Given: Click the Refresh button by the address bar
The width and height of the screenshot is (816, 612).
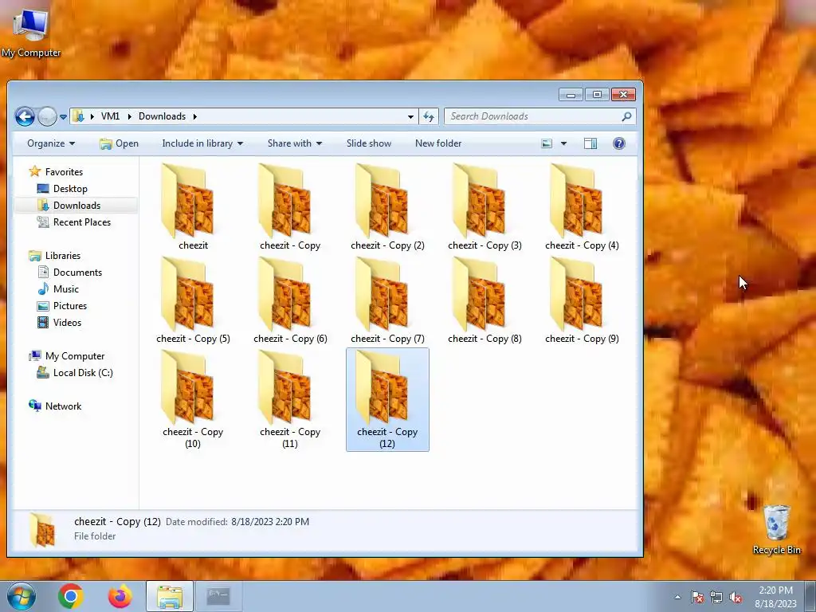Looking at the screenshot, I should [429, 116].
